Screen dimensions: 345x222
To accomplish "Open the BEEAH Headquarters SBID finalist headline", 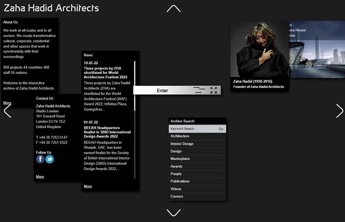I will pyautogui.click(x=107, y=132).
